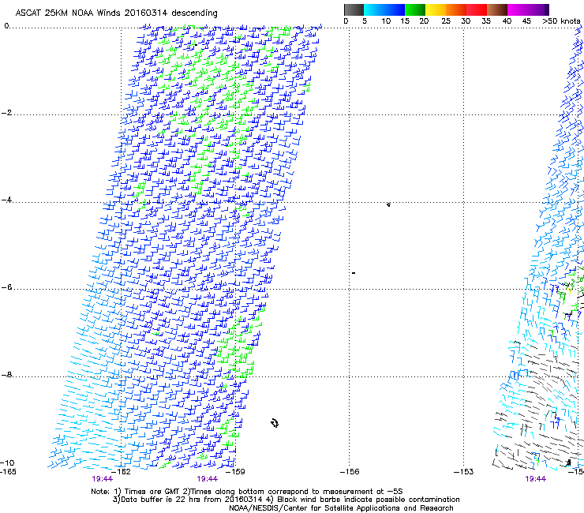
Task: Select the '10' legend scale label
Action: click(x=386, y=21)
